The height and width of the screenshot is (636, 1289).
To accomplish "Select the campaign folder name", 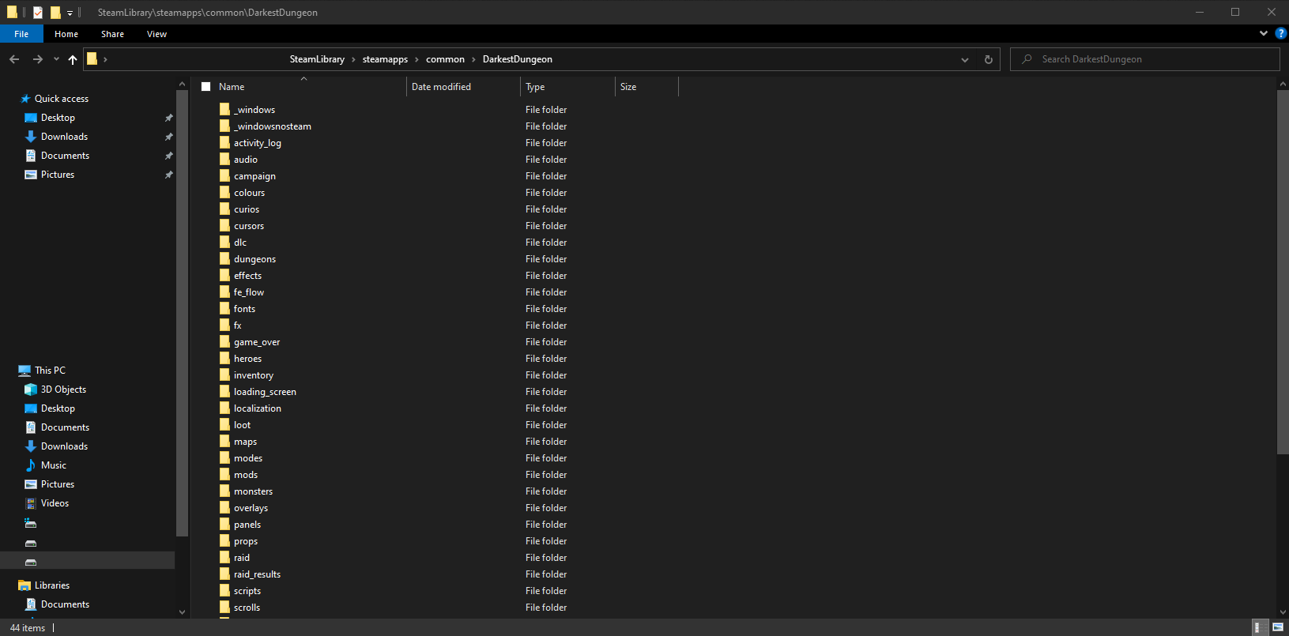I will tap(254, 176).
